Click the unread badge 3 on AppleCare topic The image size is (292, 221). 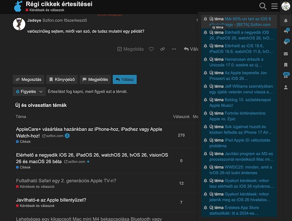click(67, 136)
